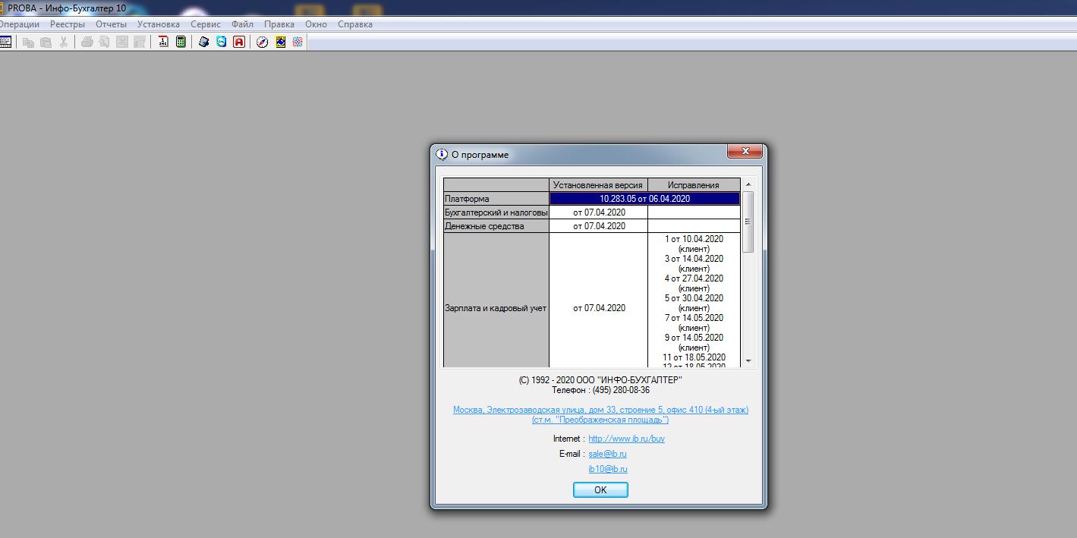Click the Cut scissors toolbar icon

coord(64,42)
